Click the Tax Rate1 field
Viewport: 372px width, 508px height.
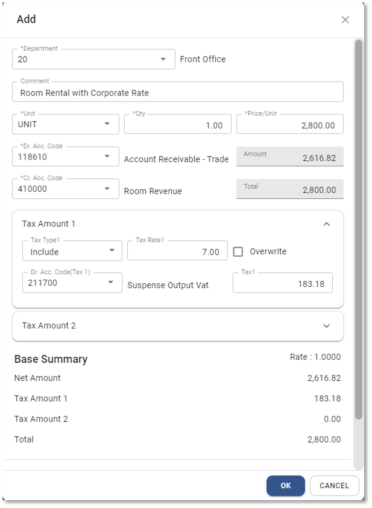[x=177, y=251]
